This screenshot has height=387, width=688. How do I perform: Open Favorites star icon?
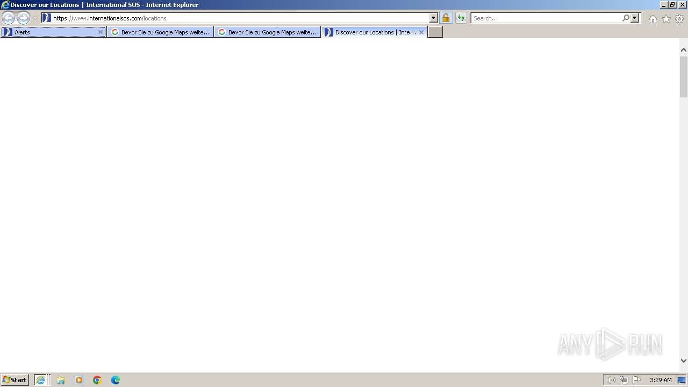[666, 19]
